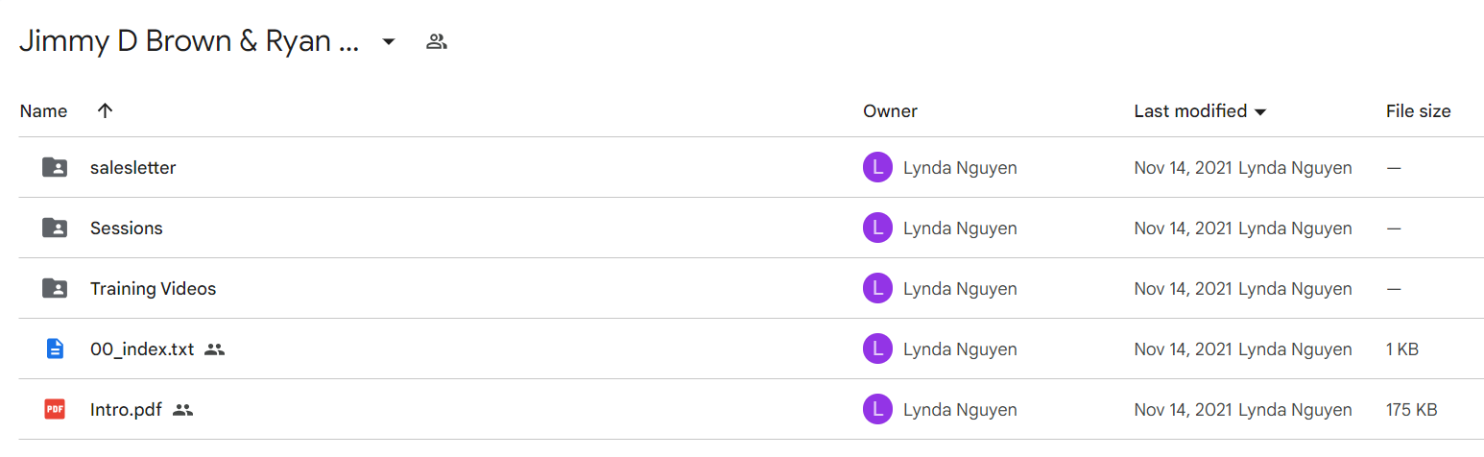Click Lynda Nguyen purple avatar on salesletter row
This screenshot has width=1484, height=457.
[x=877, y=167]
